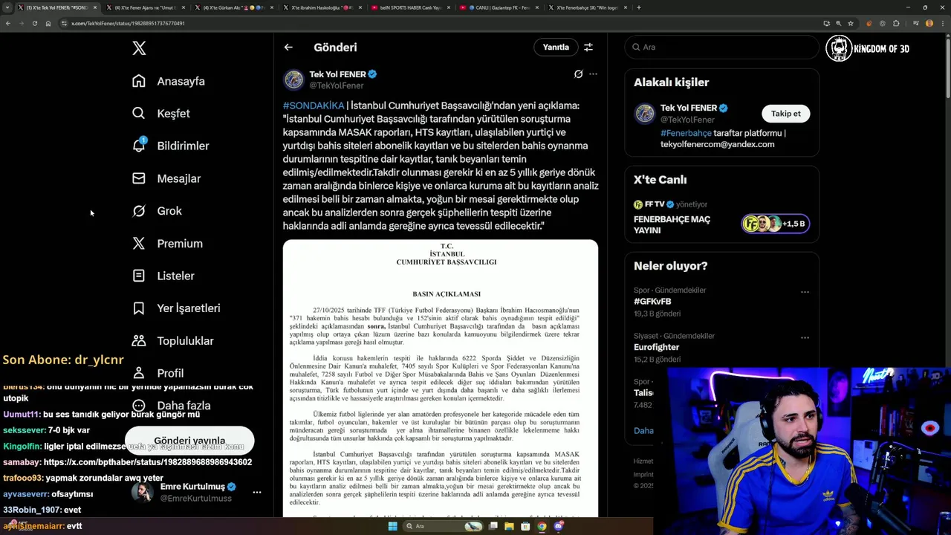Open Emre Kurtulmuş account switcher
The height and width of the screenshot is (535, 951).
[196, 492]
